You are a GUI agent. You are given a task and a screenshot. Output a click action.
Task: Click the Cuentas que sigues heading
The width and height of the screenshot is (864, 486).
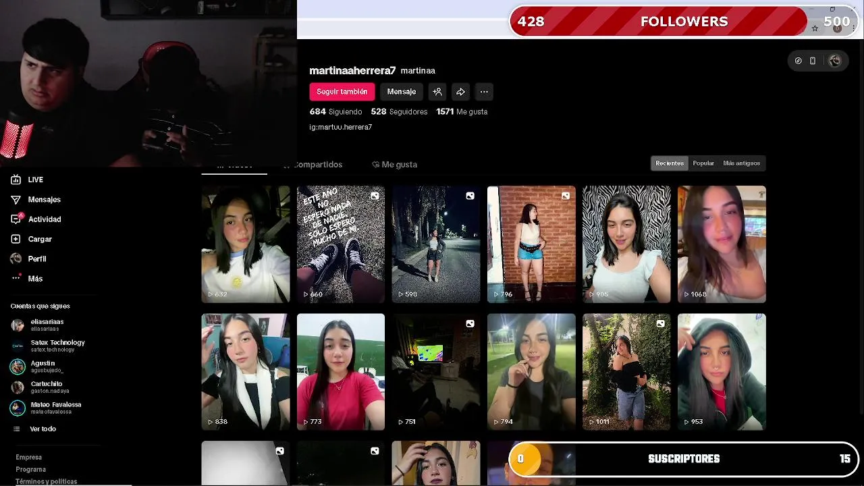[40, 306]
